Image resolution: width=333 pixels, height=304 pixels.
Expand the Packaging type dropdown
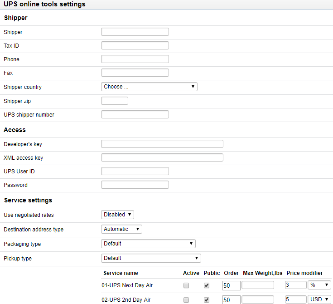[x=148, y=244]
